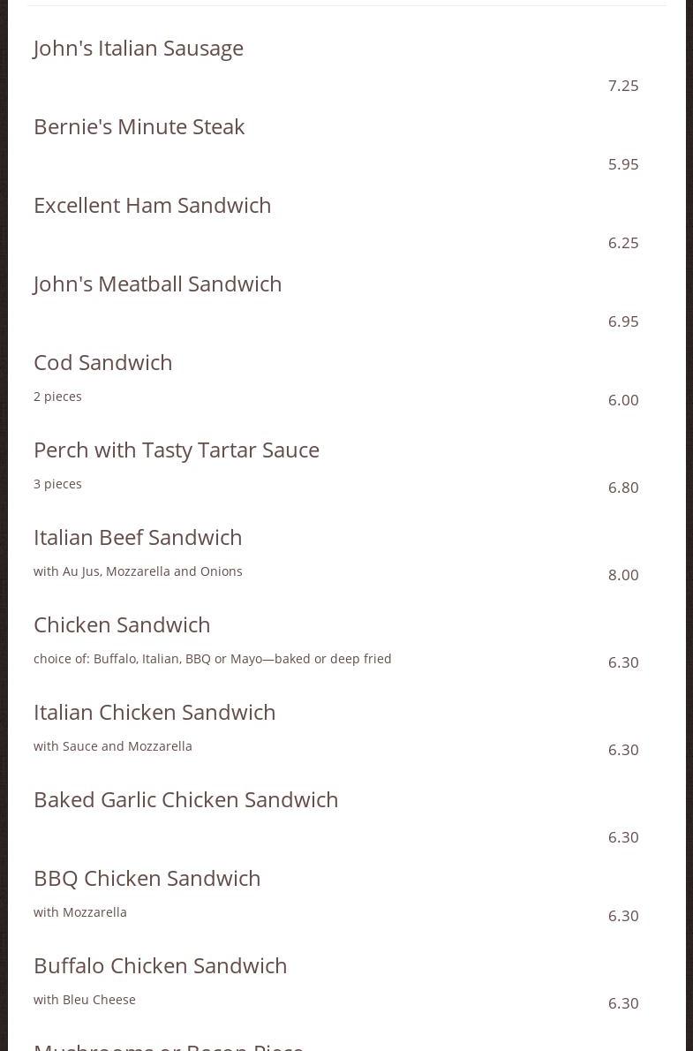693x1051 pixels.
Task: Click the "with Bleu Cheese" description
Action: (85, 1000)
